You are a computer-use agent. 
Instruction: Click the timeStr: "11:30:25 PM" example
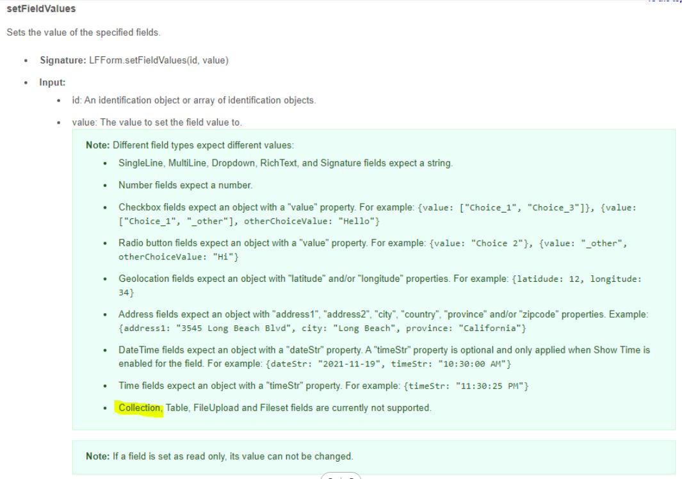(x=466, y=386)
